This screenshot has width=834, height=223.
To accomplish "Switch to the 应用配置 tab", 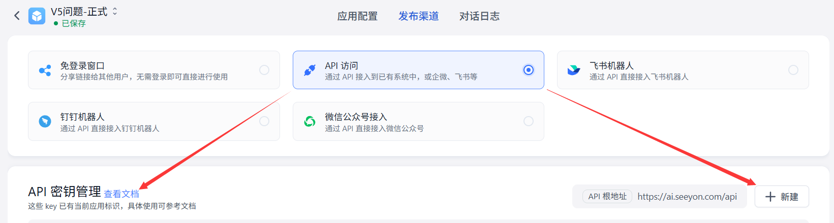I will coord(357,16).
